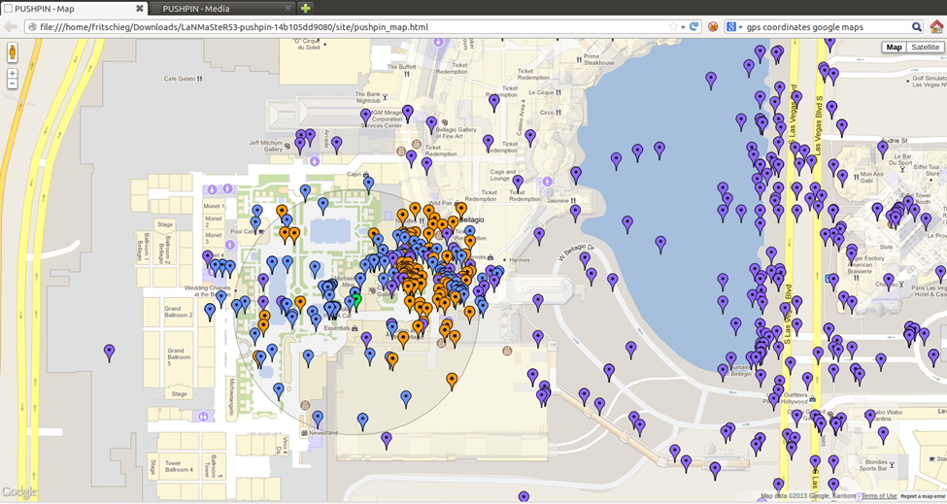This screenshot has width=947, height=504.
Task: Open a new tab with the green plus
Action: click(x=306, y=9)
